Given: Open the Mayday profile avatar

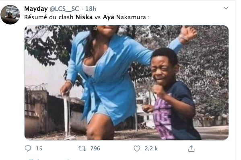Looking at the screenshot, I should (10, 14).
